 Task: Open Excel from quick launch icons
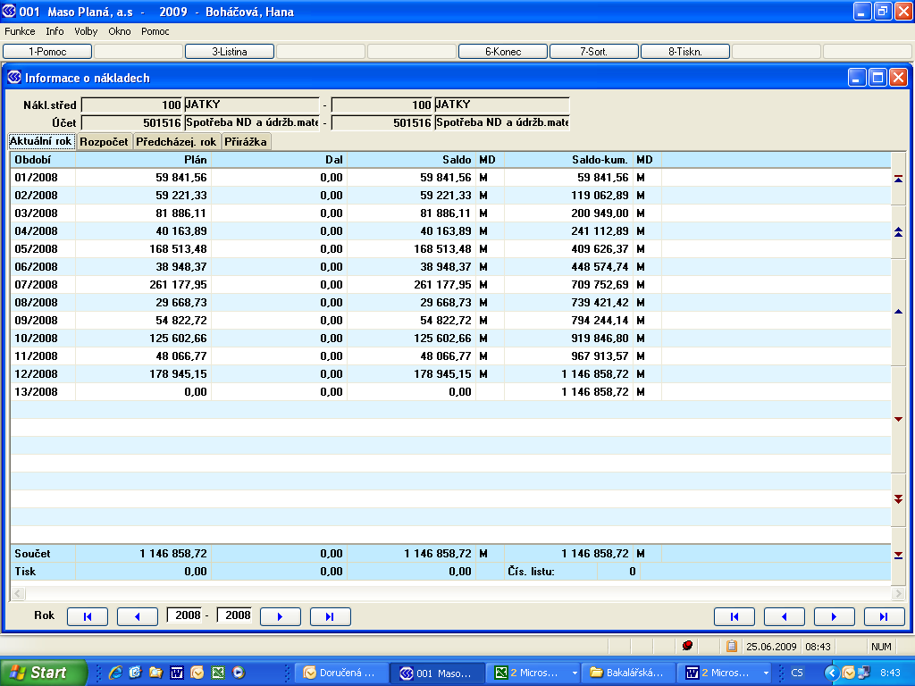pos(218,673)
